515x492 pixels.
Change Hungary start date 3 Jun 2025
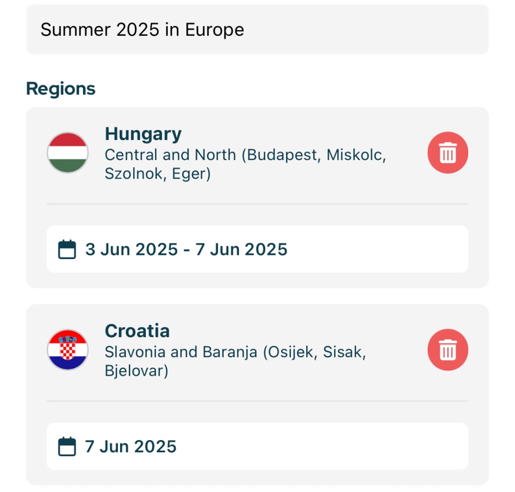point(131,250)
